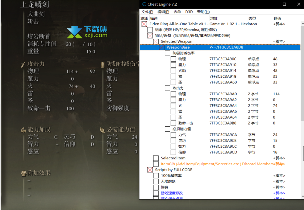Freeze the 灵巧 requirement entry
This screenshot has height=210, width=304.
[173, 141]
